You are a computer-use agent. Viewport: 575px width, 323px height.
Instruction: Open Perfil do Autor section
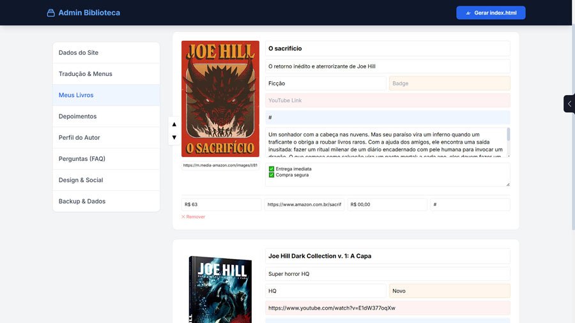pos(106,138)
